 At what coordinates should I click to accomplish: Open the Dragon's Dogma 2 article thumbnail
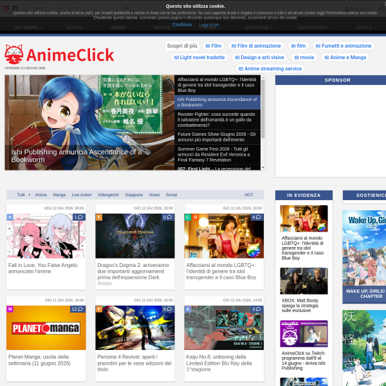click(135, 236)
